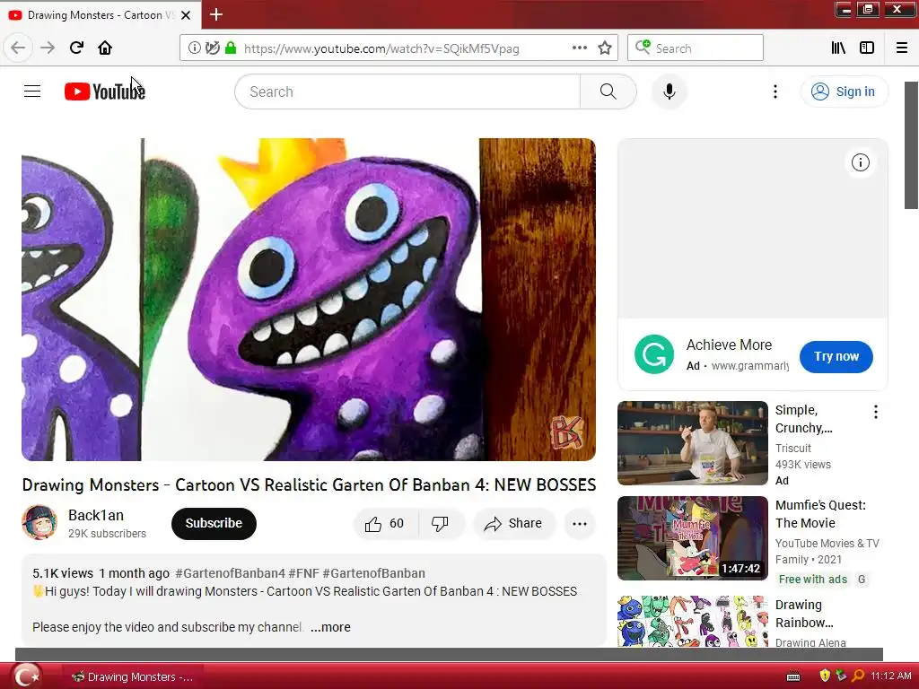Click the security shield tray icon
Image resolution: width=919 pixels, height=689 pixels.
click(x=825, y=676)
